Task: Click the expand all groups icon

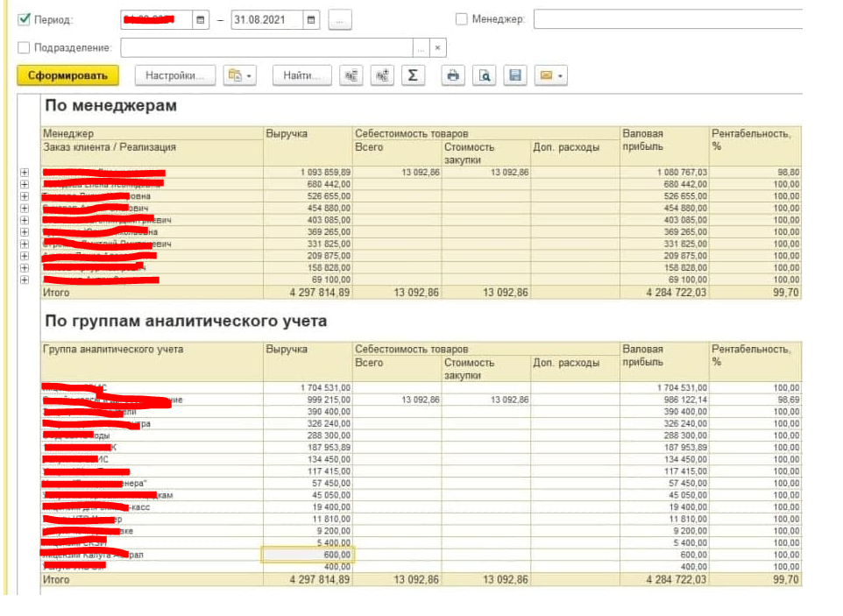Action: click(x=381, y=76)
